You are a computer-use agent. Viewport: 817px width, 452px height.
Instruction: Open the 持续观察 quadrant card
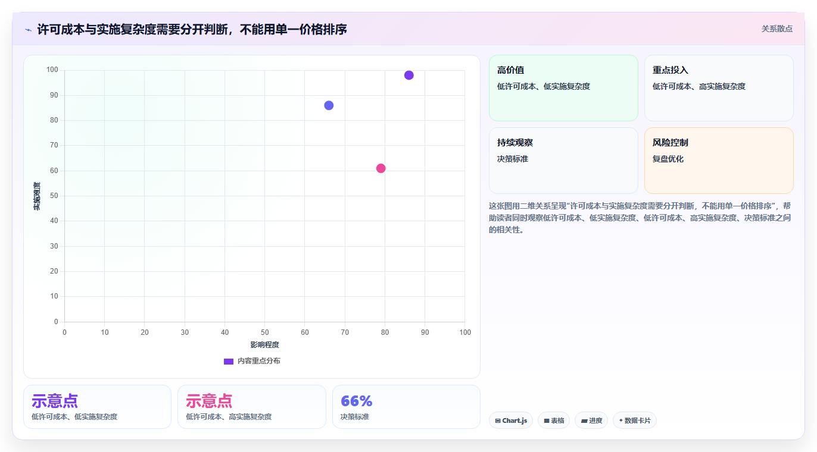pyautogui.click(x=563, y=161)
